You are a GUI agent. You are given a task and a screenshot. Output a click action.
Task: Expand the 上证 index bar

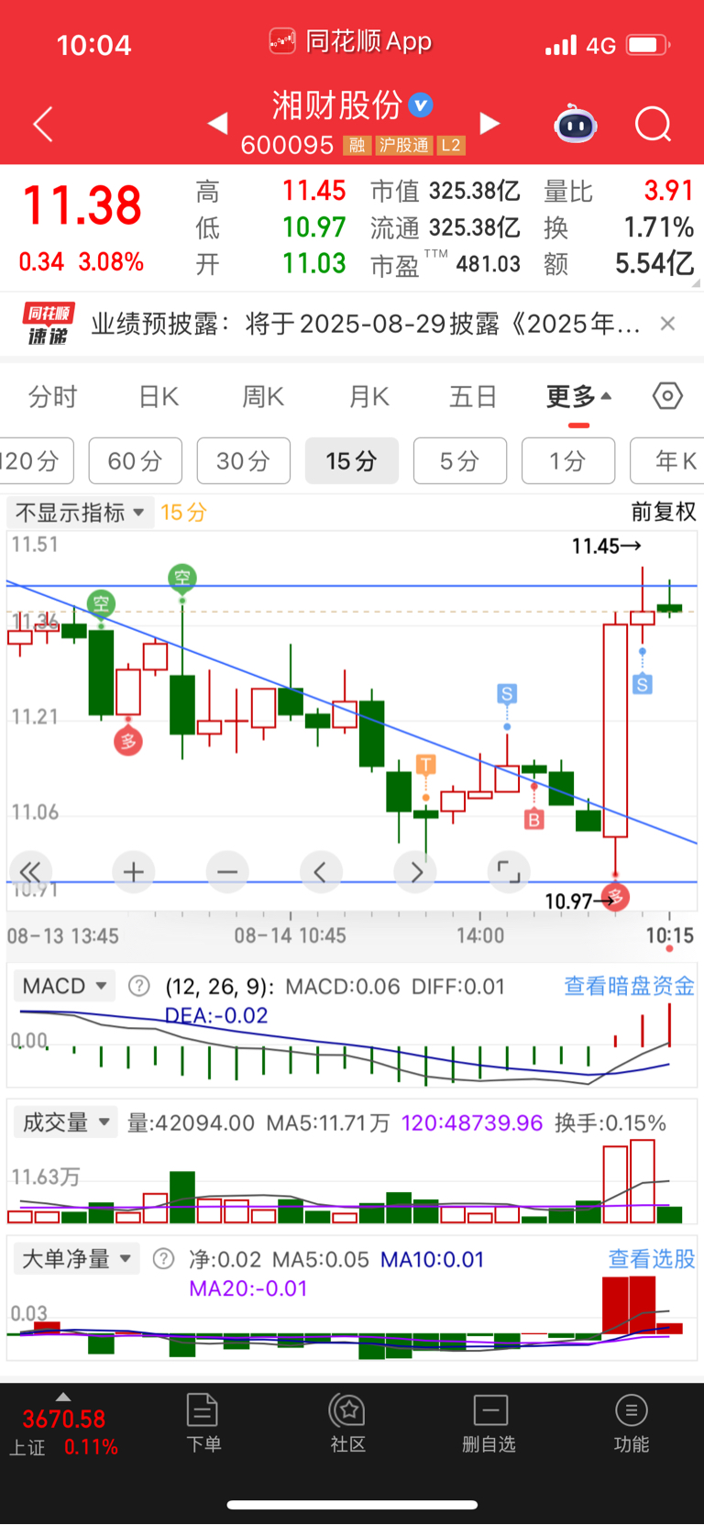(x=63, y=1397)
